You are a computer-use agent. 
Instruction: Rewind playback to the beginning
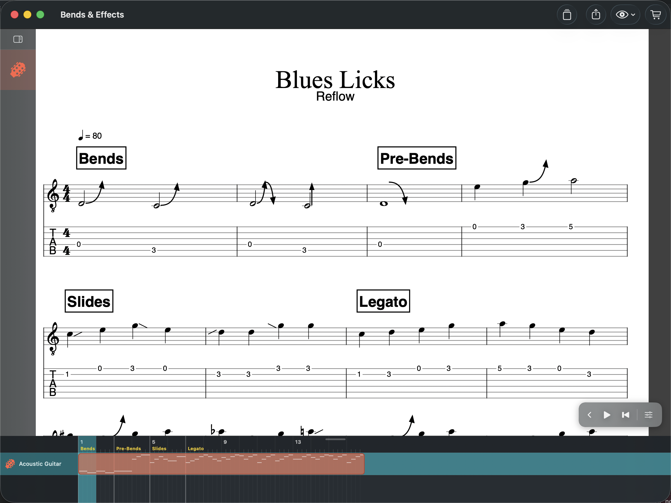pos(625,415)
